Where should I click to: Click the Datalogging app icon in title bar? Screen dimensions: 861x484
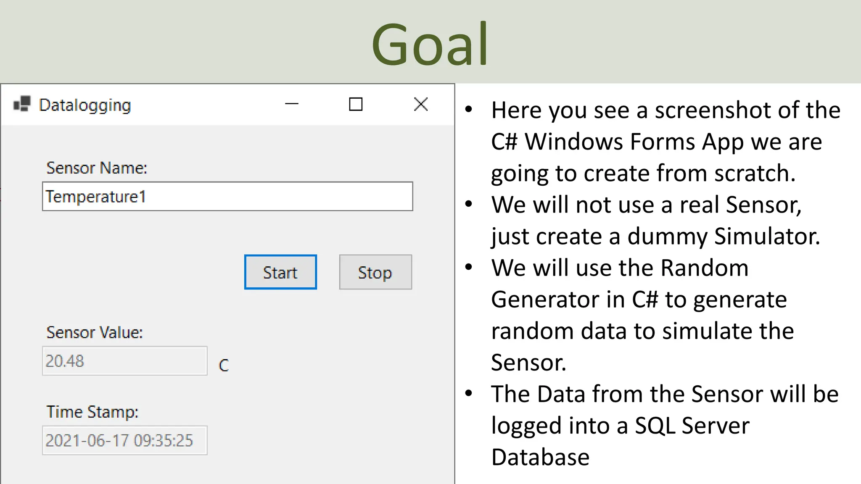[x=22, y=104]
